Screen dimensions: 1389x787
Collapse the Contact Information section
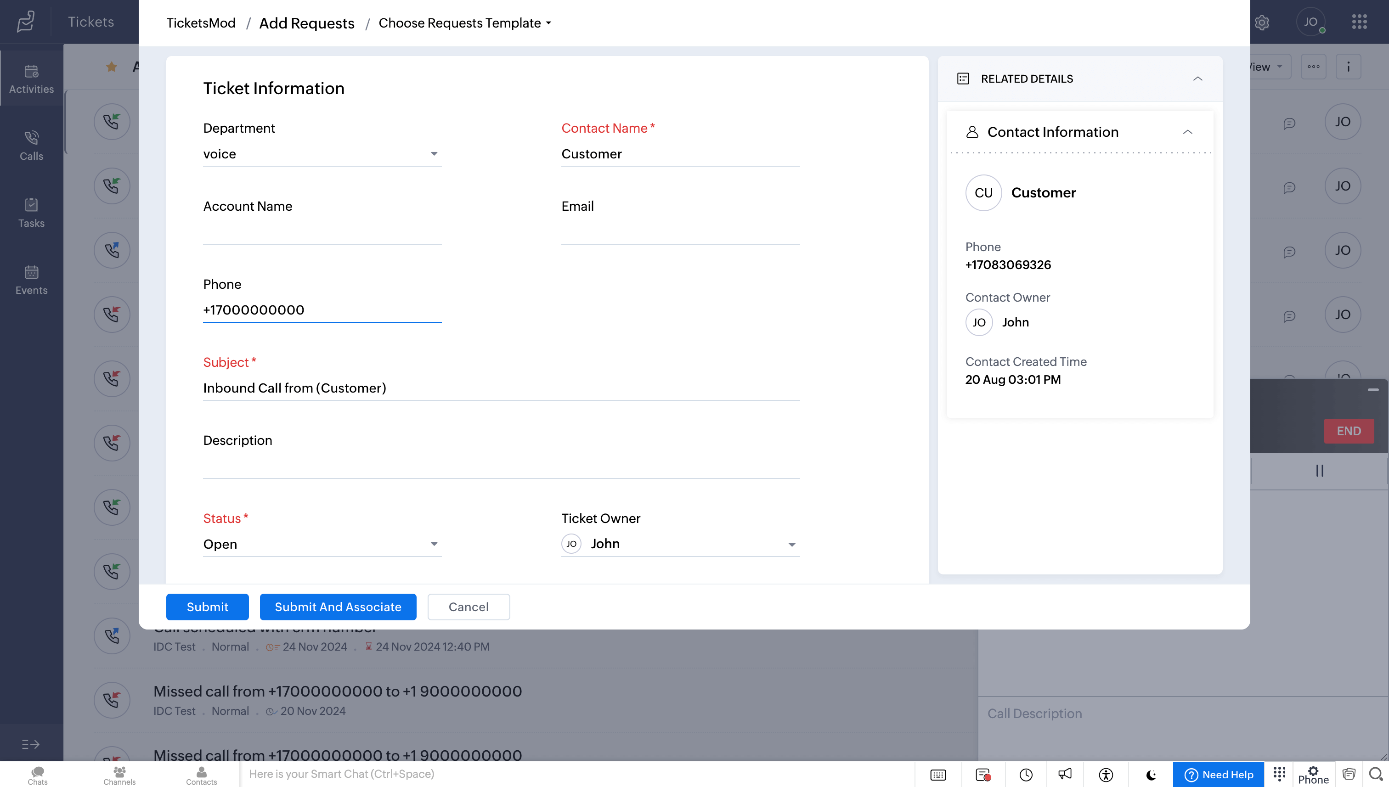[x=1187, y=132]
